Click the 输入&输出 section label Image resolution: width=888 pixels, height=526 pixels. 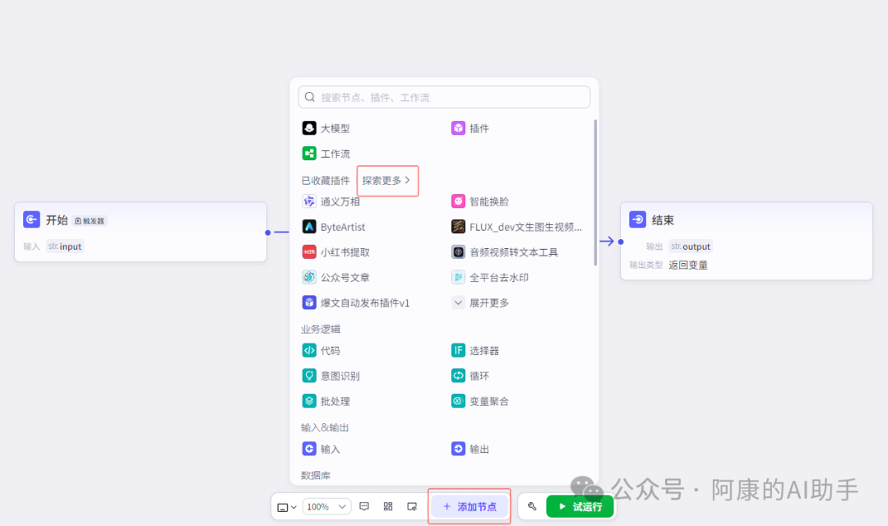click(x=325, y=427)
